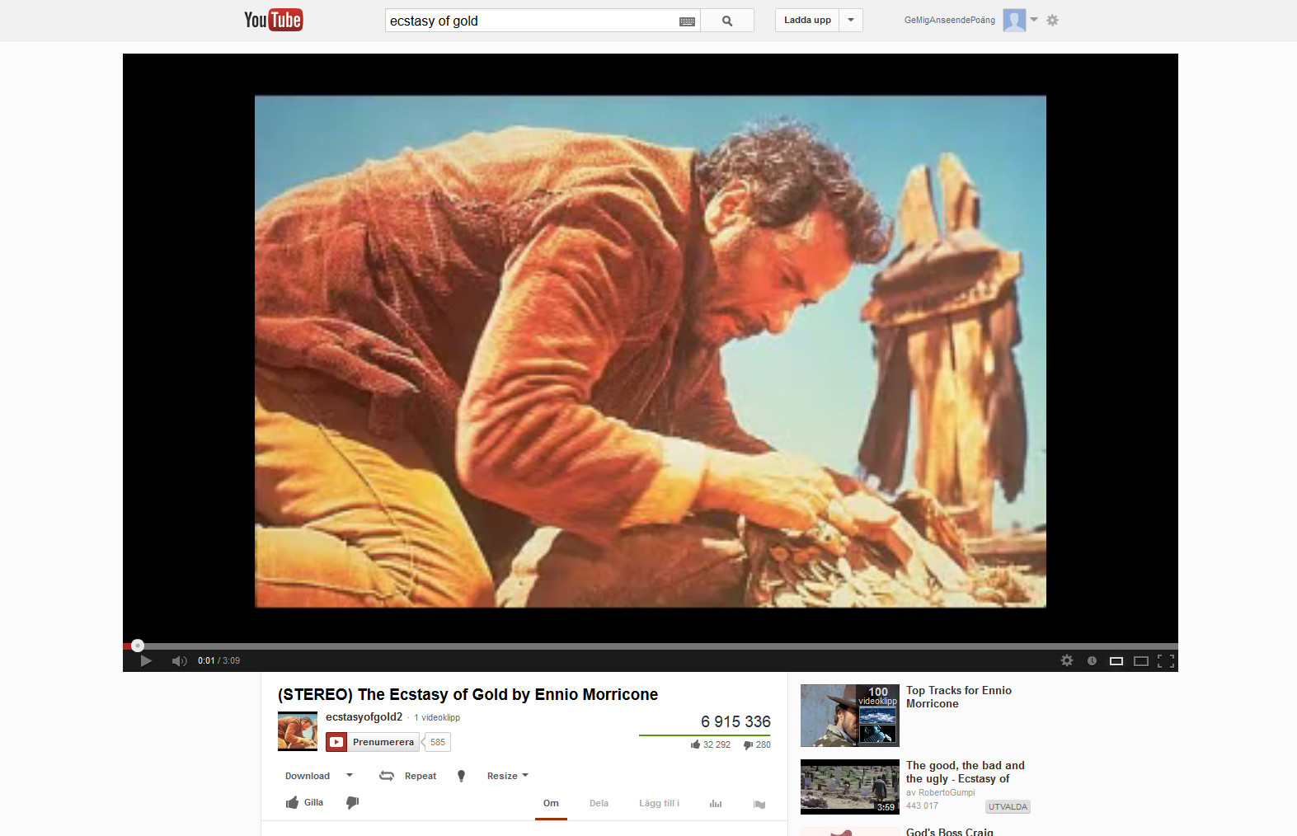Viewport: 1297px width, 836px height.
Task: Seek to the middle of the progress bar
Action: 651,646
